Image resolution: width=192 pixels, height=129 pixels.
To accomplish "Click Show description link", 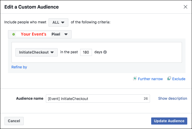I will 172,99.
